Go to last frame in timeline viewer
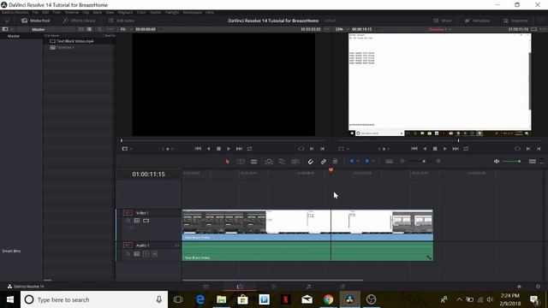Image resolution: width=548 pixels, height=308 pixels. point(456,148)
